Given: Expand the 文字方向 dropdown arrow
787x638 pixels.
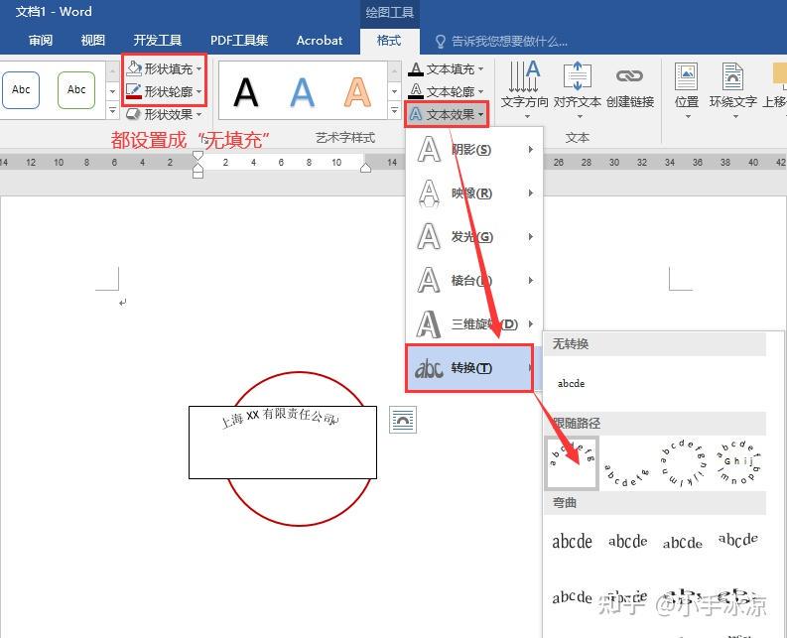Looking at the screenshot, I should coord(527,116).
